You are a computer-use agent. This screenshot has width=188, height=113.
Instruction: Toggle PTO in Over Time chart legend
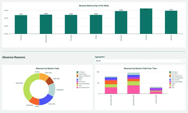point(172,86)
